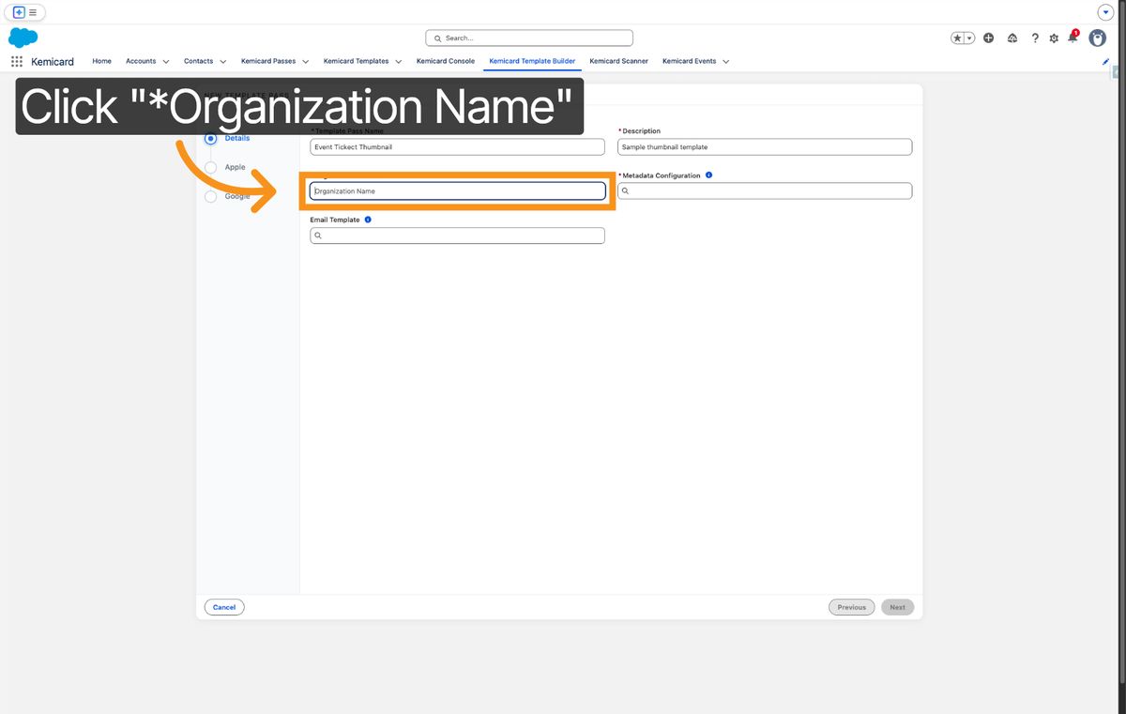The height and width of the screenshot is (714, 1126).
Task: Click the edit navigation pencil icon
Action: (x=1105, y=61)
